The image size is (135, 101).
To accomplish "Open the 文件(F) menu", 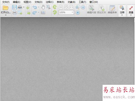I will point(6,2).
